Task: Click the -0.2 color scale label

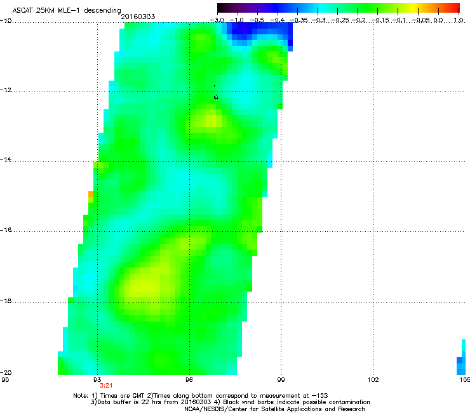Action: (x=359, y=20)
